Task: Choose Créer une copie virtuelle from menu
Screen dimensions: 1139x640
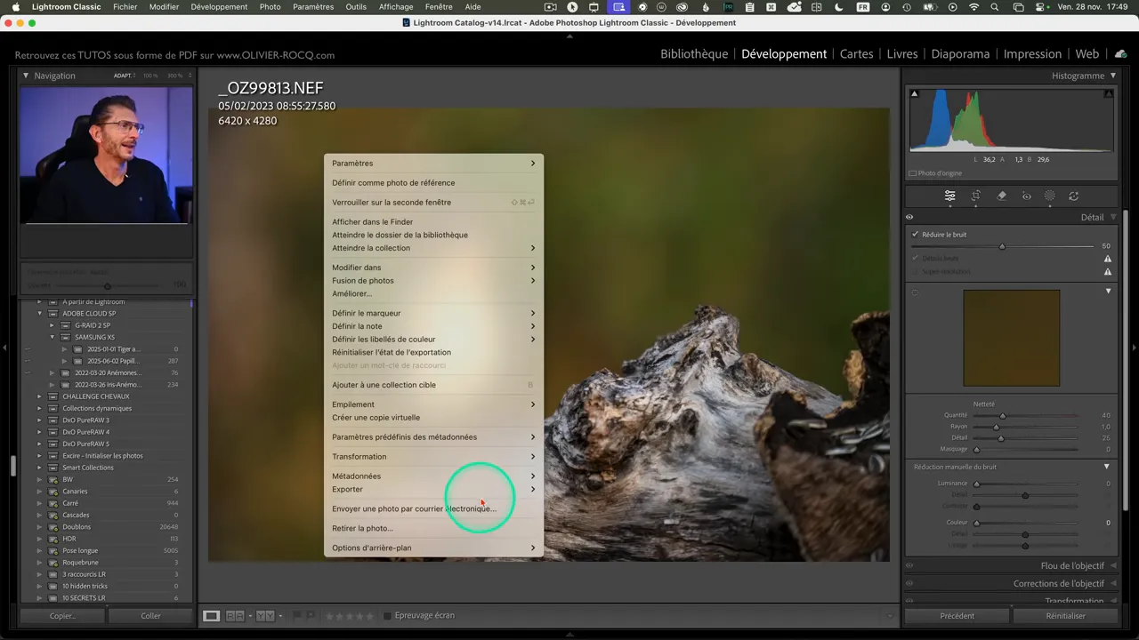Action: (376, 418)
